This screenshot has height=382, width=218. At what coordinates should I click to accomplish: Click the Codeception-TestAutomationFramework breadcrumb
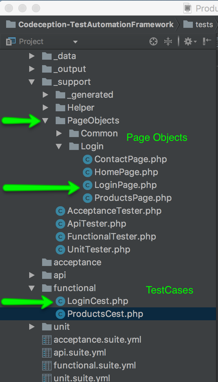(x=96, y=25)
